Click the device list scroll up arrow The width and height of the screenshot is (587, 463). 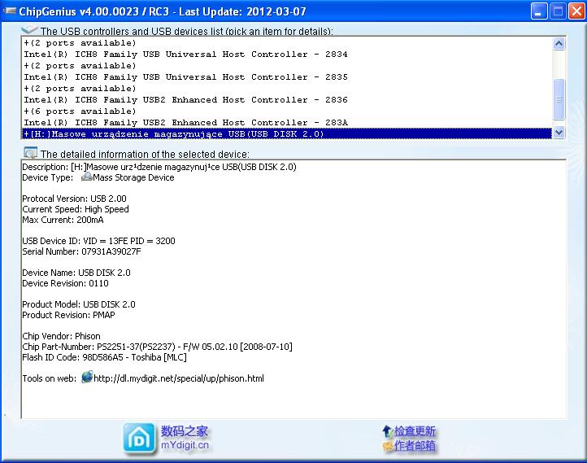click(559, 43)
